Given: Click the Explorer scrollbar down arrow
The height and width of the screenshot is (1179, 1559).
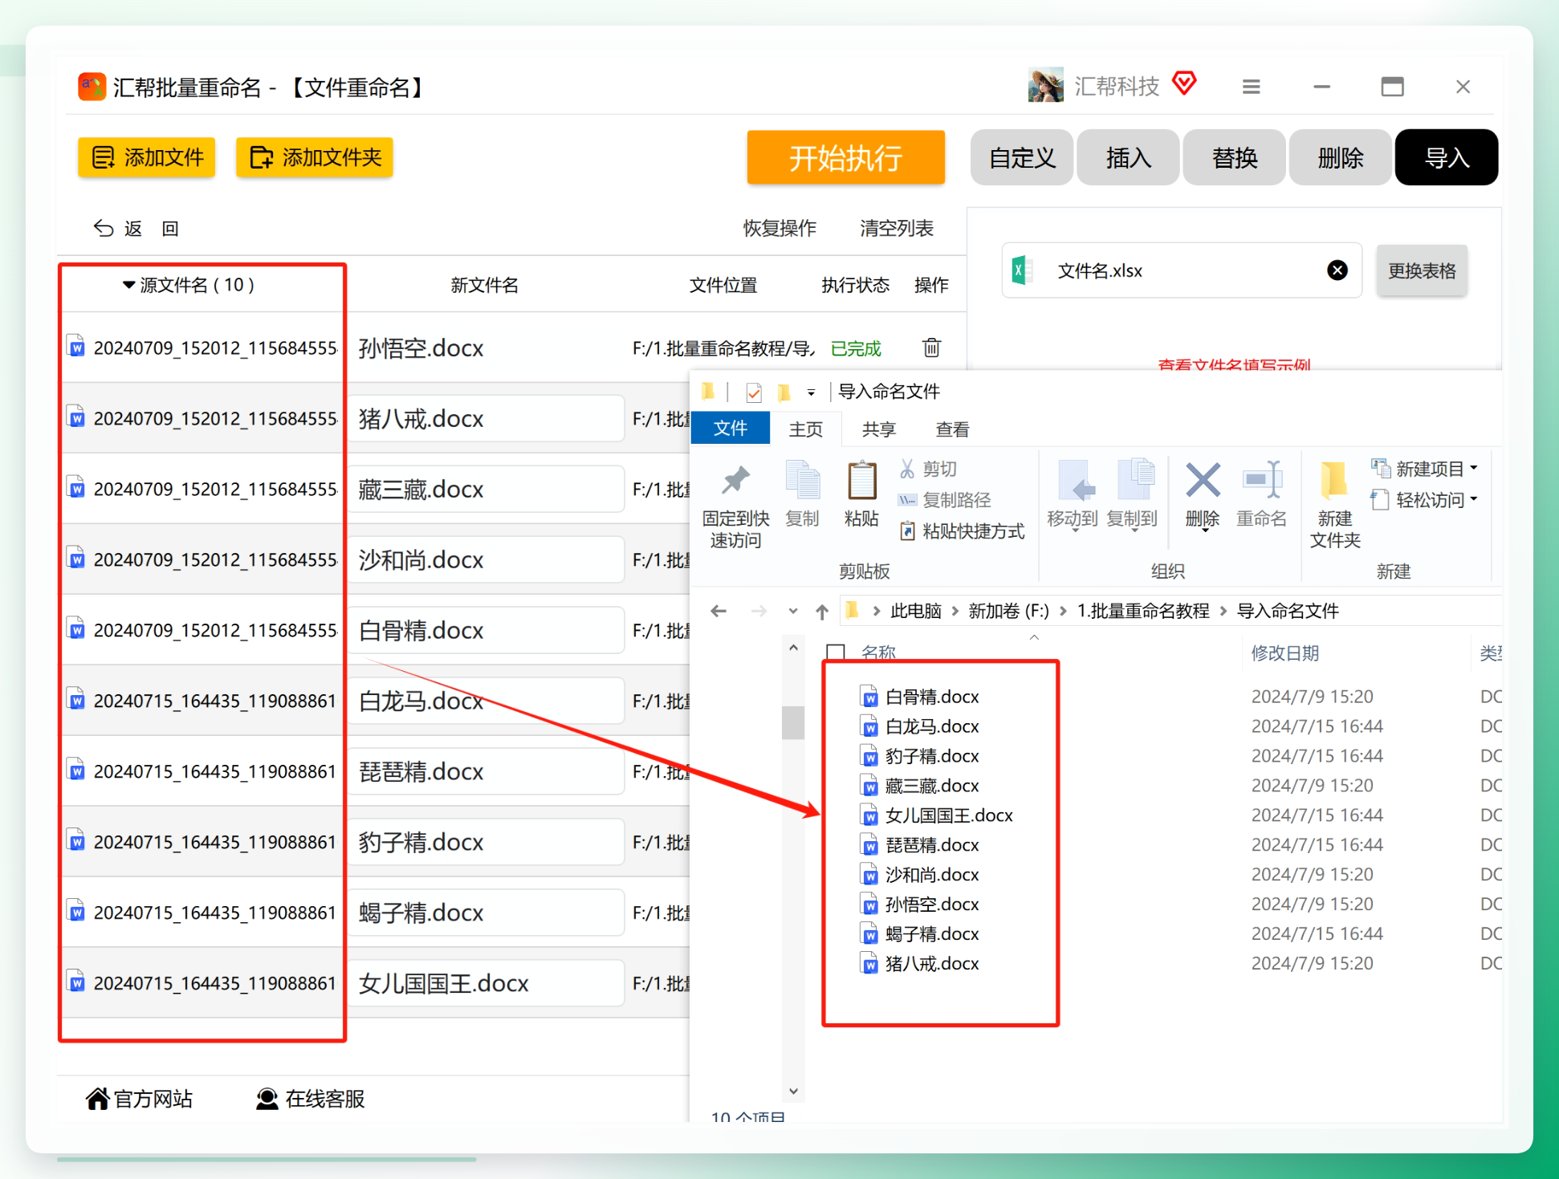Looking at the screenshot, I should tap(793, 1092).
